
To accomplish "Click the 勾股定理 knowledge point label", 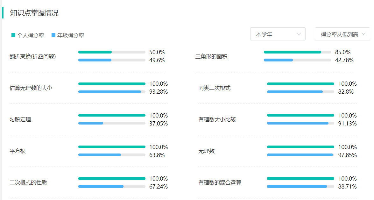I will [x=20, y=119].
